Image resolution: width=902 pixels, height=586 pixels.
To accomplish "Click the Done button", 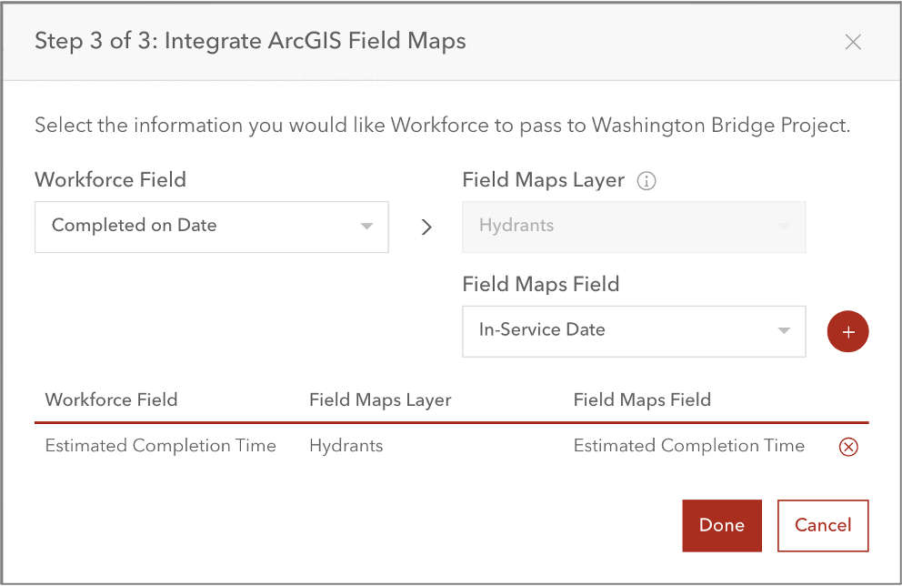I will tap(722, 525).
